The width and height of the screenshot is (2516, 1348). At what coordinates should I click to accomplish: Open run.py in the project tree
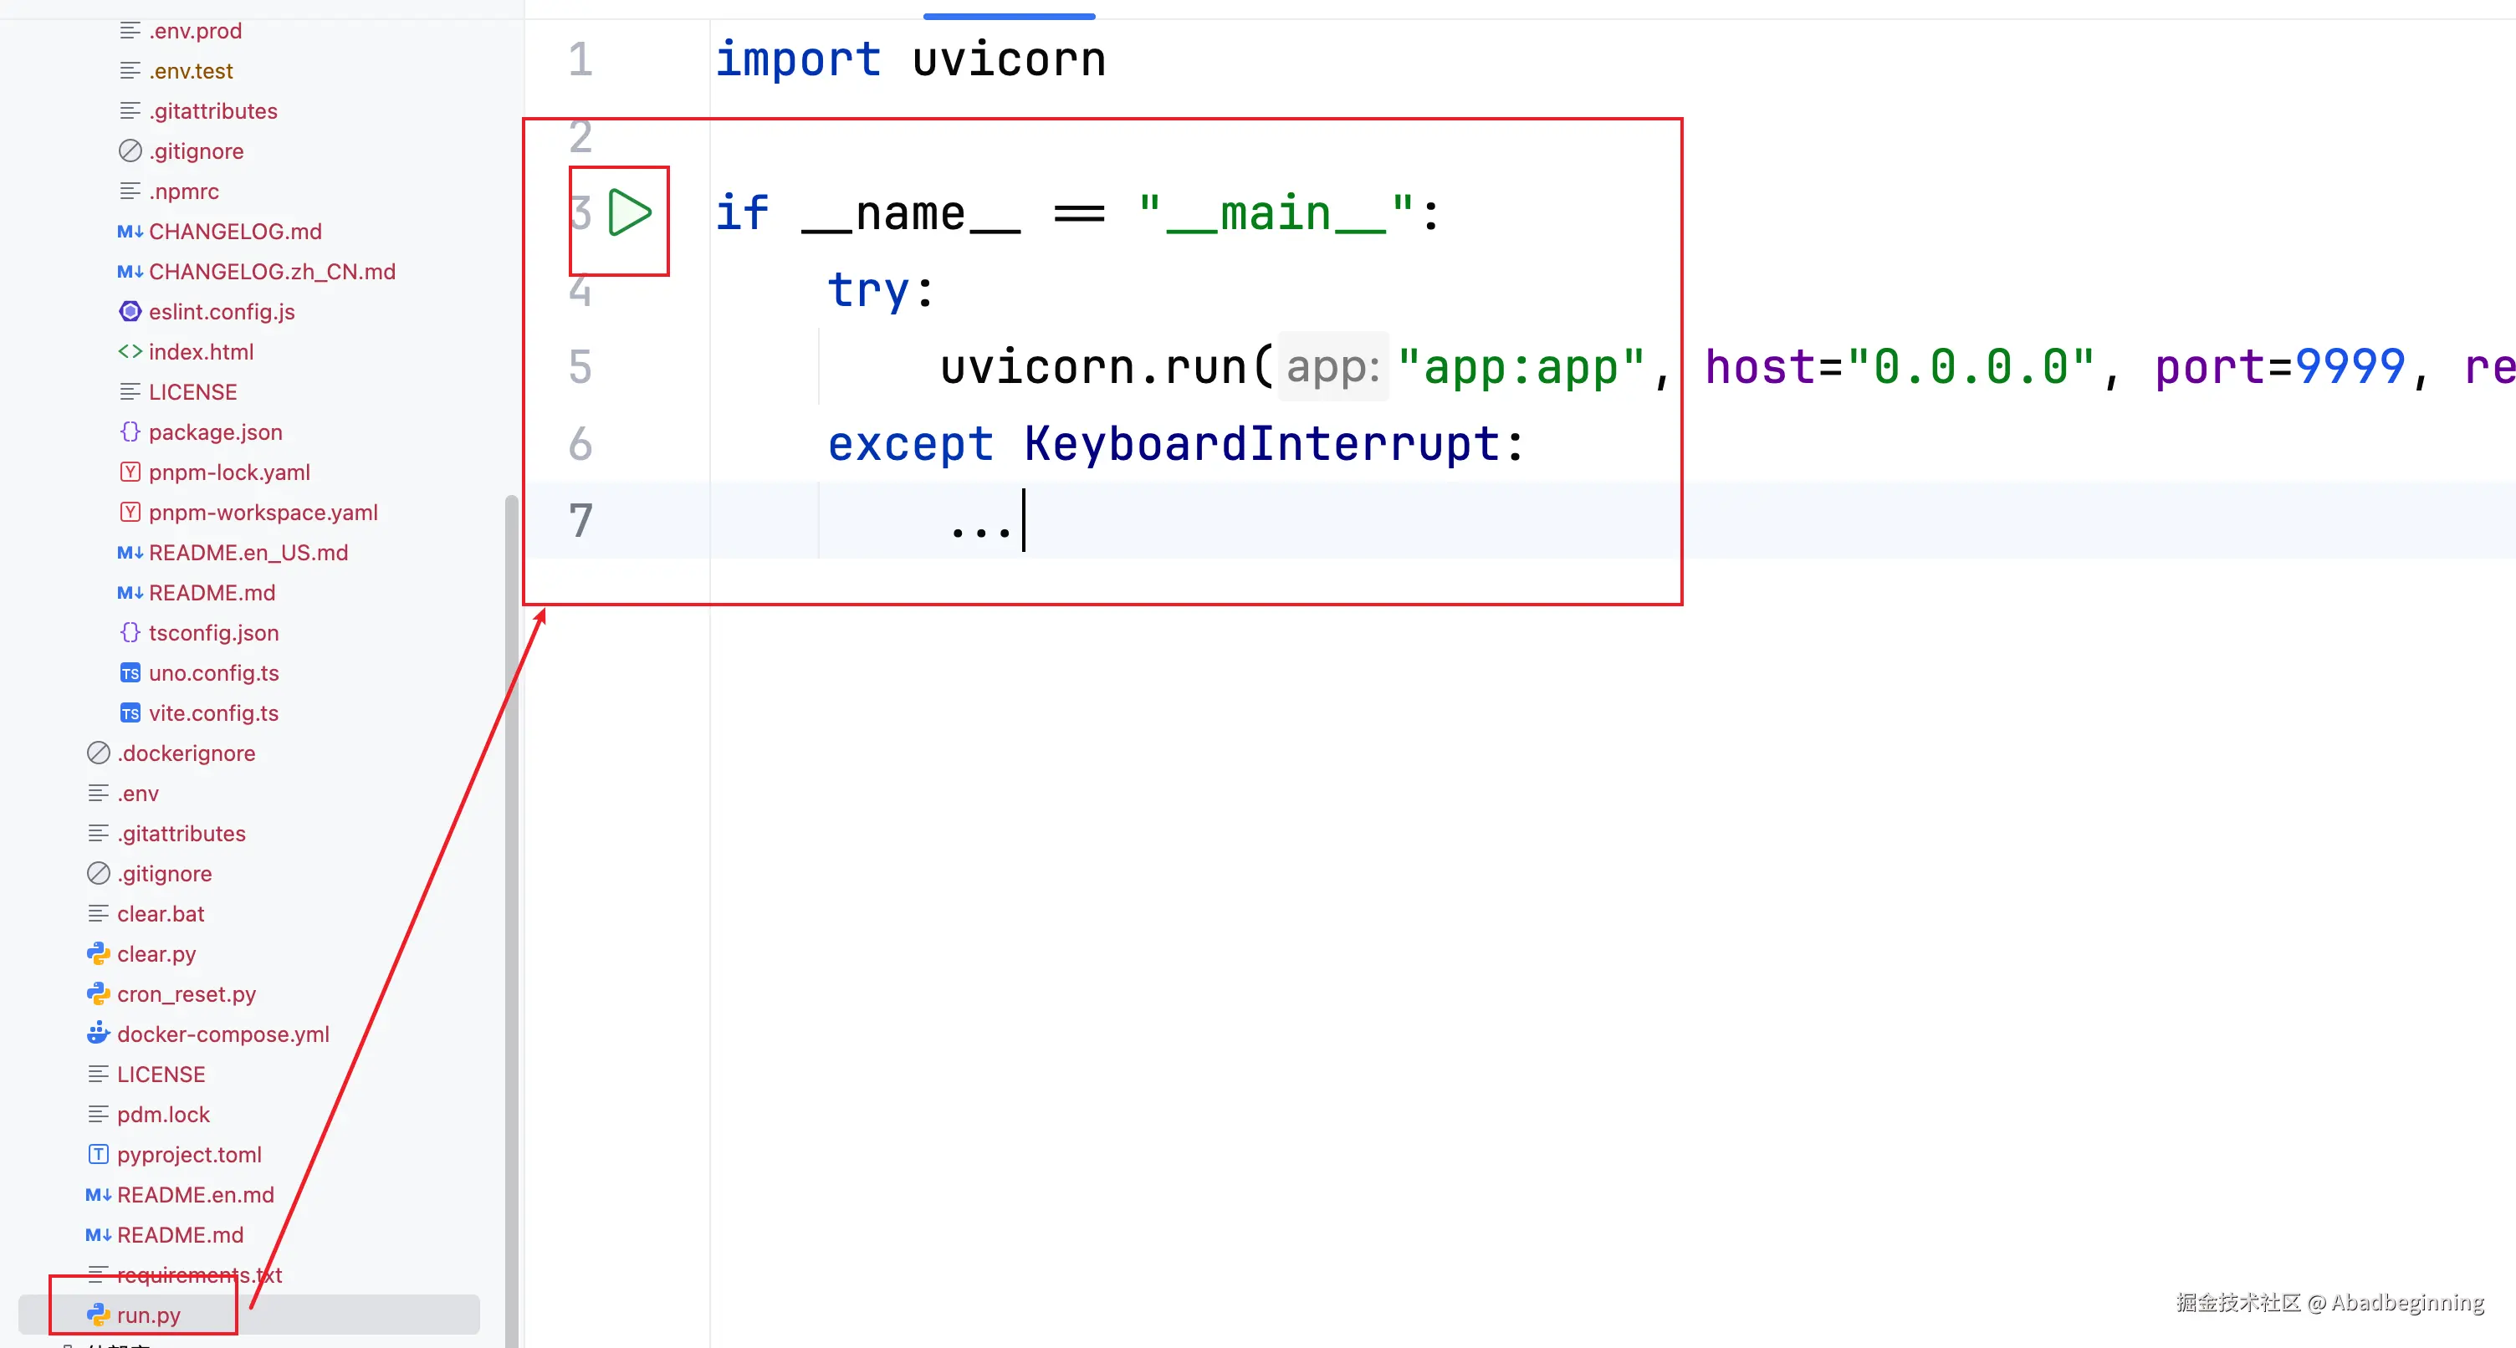point(148,1315)
